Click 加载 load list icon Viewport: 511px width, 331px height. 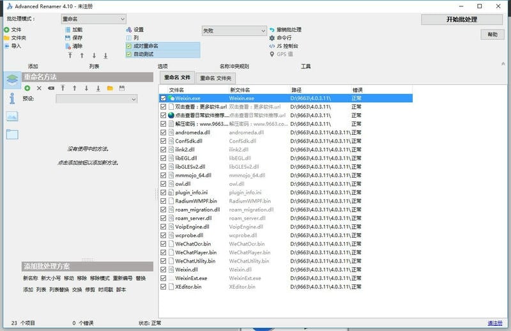[x=67, y=30]
